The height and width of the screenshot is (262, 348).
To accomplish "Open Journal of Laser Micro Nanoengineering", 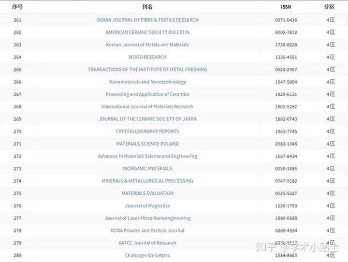I will click(147, 218).
